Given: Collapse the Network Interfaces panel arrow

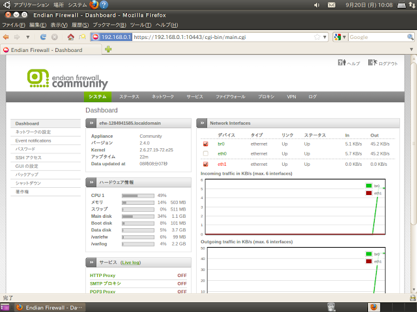Looking at the screenshot, I should [202, 123].
